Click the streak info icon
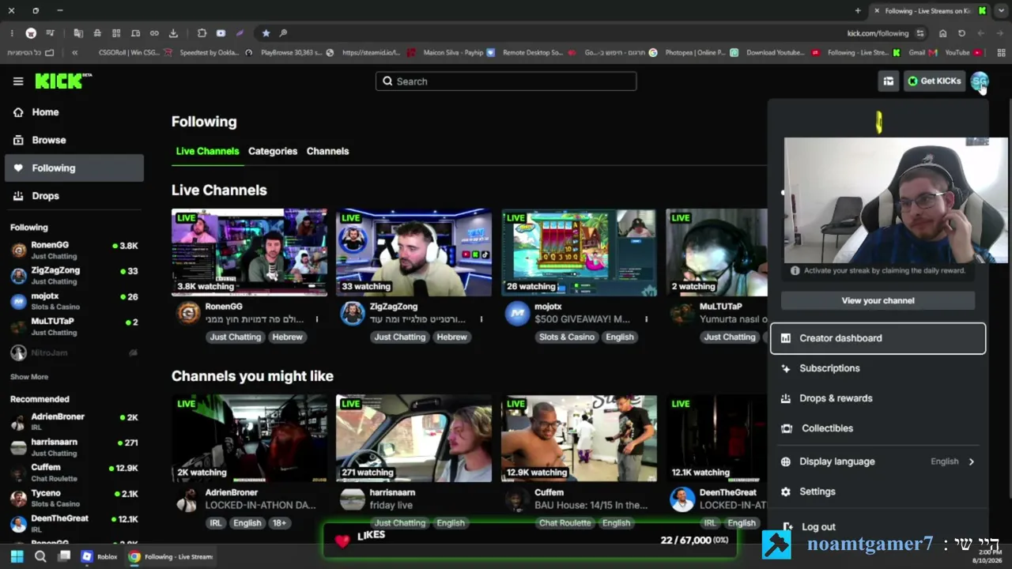Image resolution: width=1012 pixels, height=569 pixels. pyautogui.click(x=795, y=270)
